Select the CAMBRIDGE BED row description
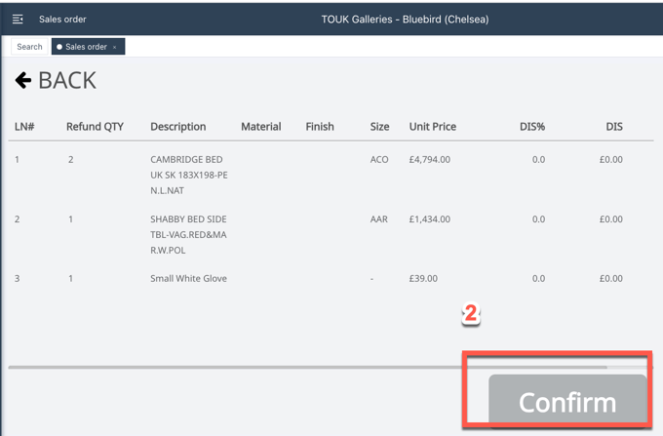The image size is (663, 436). (x=188, y=175)
